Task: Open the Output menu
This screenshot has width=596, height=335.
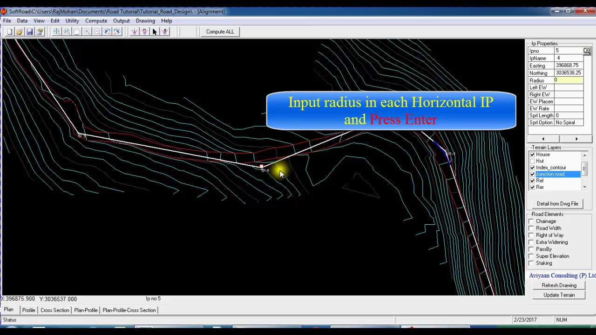Action: pyautogui.click(x=122, y=20)
